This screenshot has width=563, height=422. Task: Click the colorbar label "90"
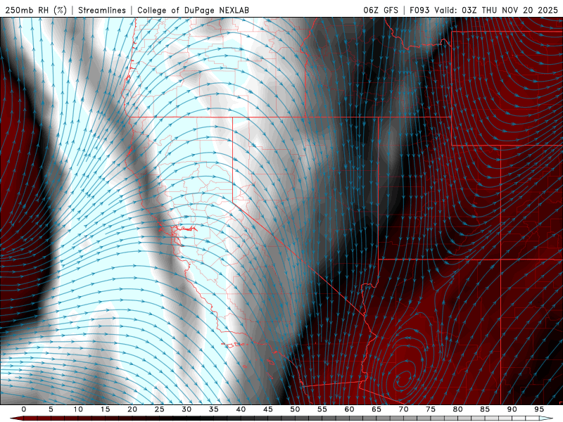512,409
